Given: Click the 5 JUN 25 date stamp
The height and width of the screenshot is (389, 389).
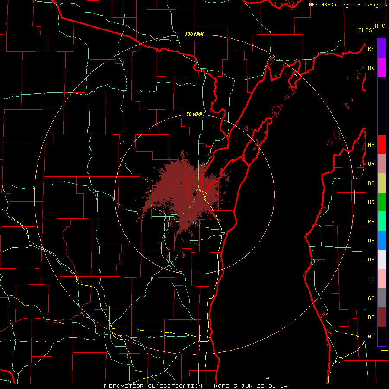Looking at the screenshot, I should point(249,386).
